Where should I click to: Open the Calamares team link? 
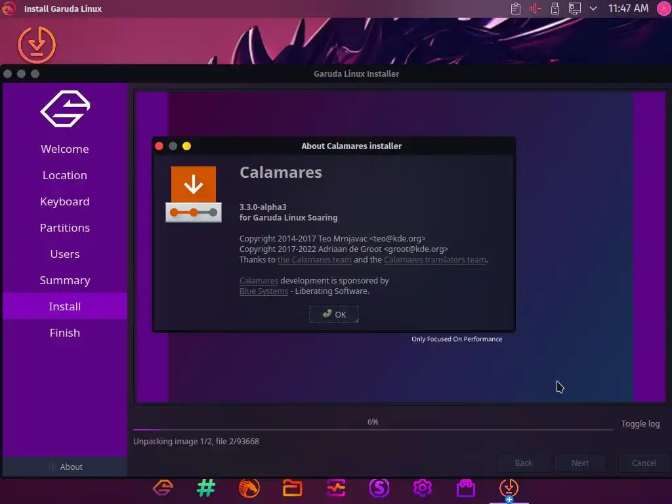[314, 259]
